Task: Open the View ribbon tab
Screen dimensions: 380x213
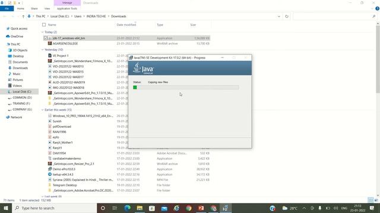Action: [47, 8]
